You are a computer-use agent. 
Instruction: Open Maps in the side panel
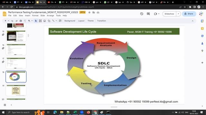(x=202, y=51)
